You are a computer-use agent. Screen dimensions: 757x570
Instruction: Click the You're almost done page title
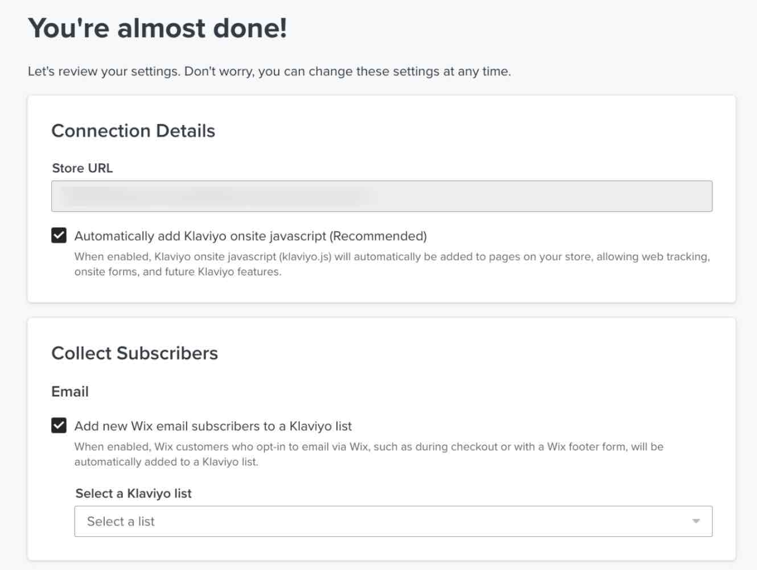click(x=158, y=27)
